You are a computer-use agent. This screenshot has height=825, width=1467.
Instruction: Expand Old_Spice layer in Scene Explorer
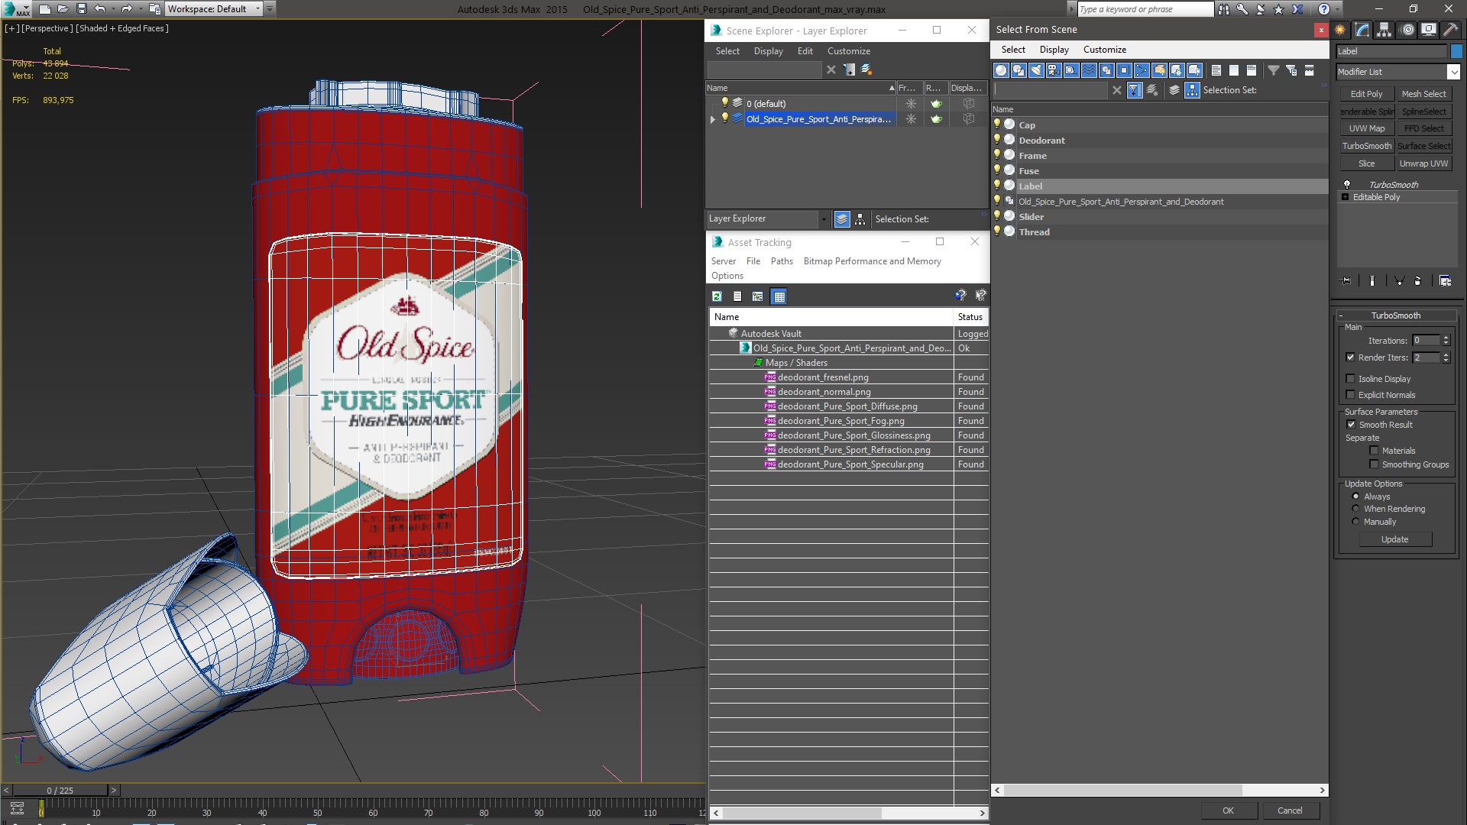tap(713, 119)
